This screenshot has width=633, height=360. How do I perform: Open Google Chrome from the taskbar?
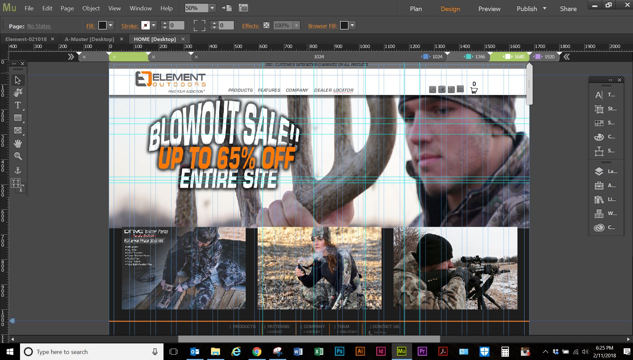click(257, 351)
